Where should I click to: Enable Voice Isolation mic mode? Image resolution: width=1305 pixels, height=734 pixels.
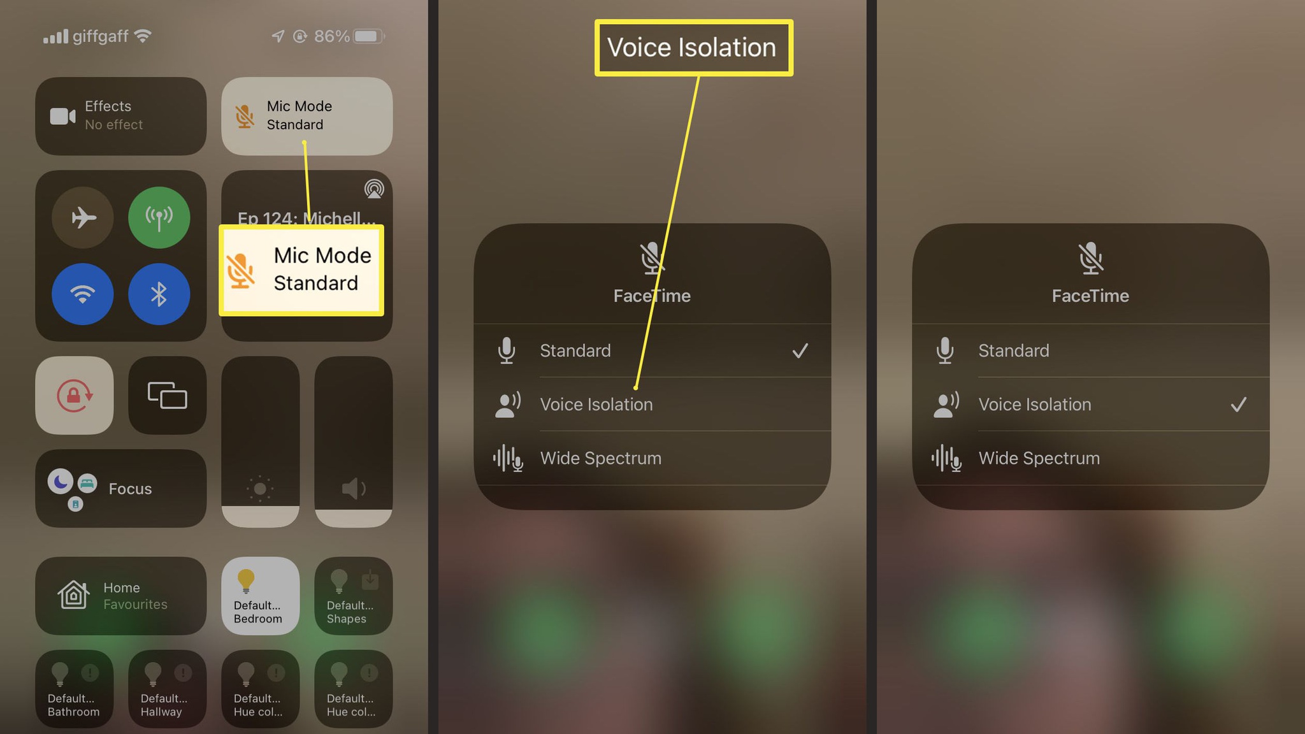pyautogui.click(x=652, y=403)
